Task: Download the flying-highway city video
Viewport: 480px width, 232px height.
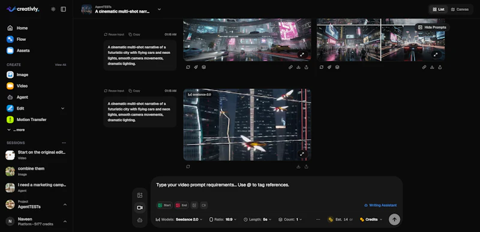Action: [298, 67]
